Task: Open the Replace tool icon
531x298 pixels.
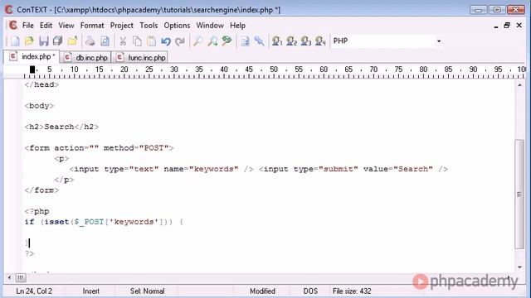Action: [227, 41]
